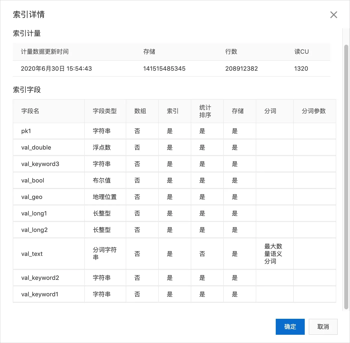Click the dialog's vertical scrollbar
Viewport: 350px width, 343px height.
click(x=346, y=177)
